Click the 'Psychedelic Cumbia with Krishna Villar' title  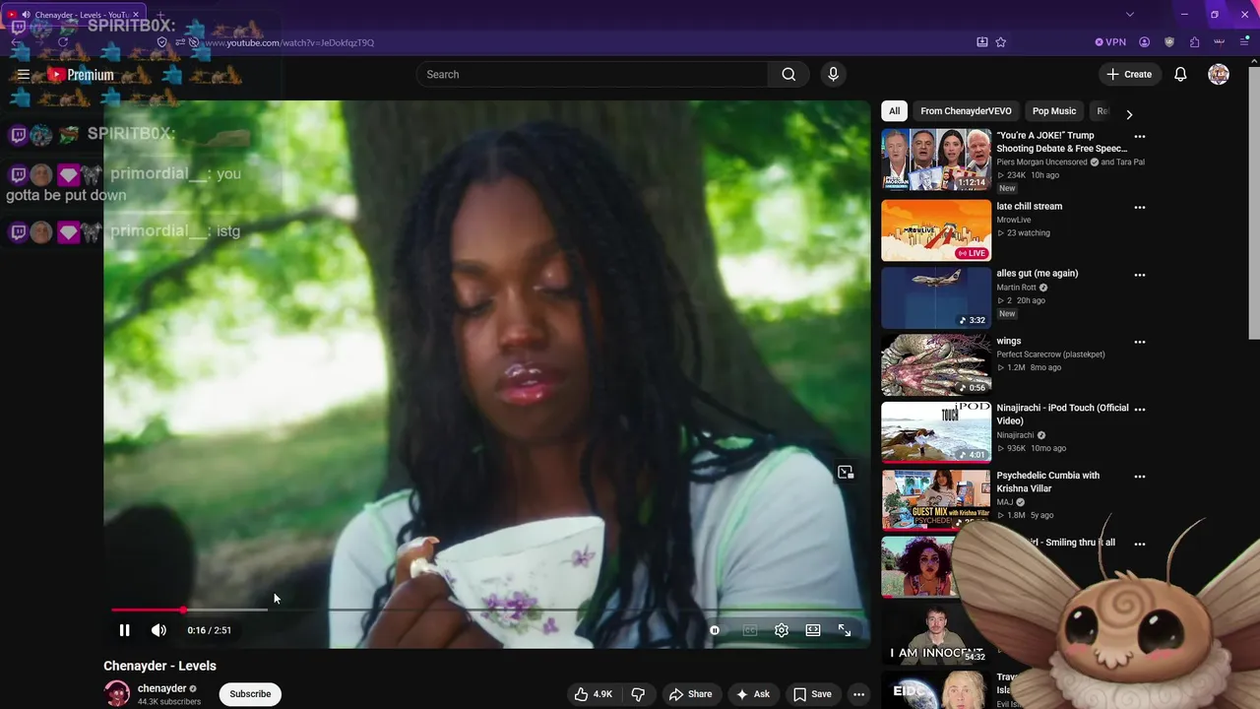[x=1048, y=482]
